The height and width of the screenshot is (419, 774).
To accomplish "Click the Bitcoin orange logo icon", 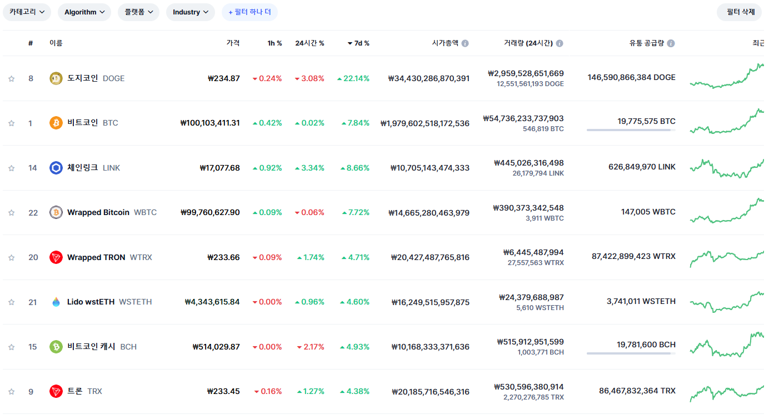I will pos(56,123).
